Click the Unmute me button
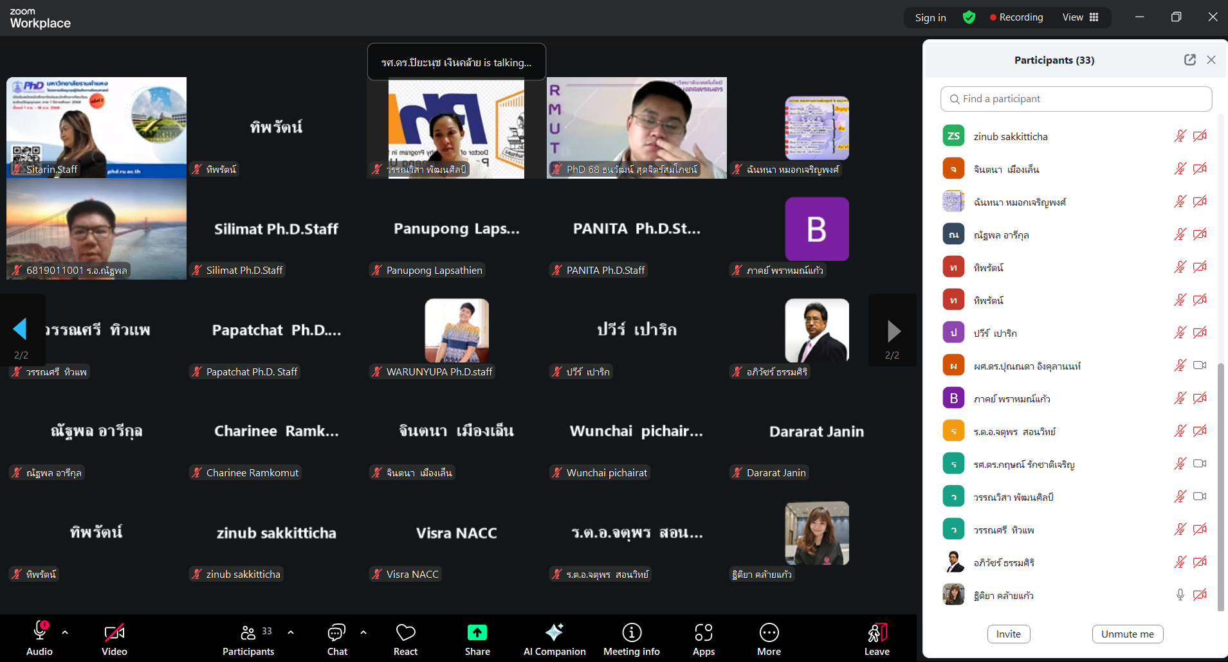The height and width of the screenshot is (662, 1228). click(x=1128, y=634)
